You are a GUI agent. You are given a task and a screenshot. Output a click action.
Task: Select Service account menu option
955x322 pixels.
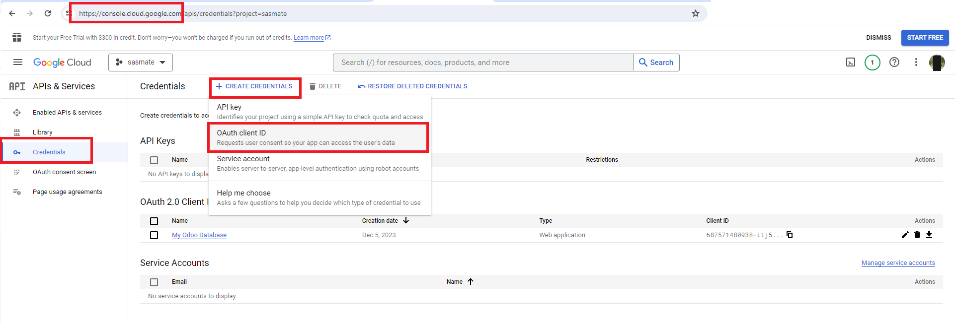[x=318, y=163]
